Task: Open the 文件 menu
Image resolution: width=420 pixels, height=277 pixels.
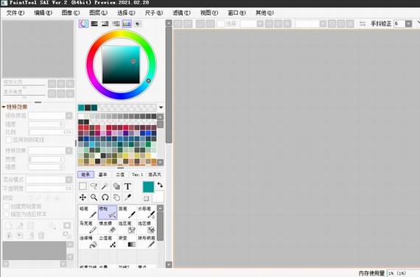Action: pos(15,13)
